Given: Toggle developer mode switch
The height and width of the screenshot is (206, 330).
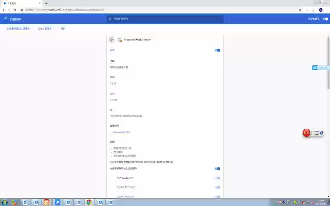Looking at the screenshot, I should [x=325, y=19].
